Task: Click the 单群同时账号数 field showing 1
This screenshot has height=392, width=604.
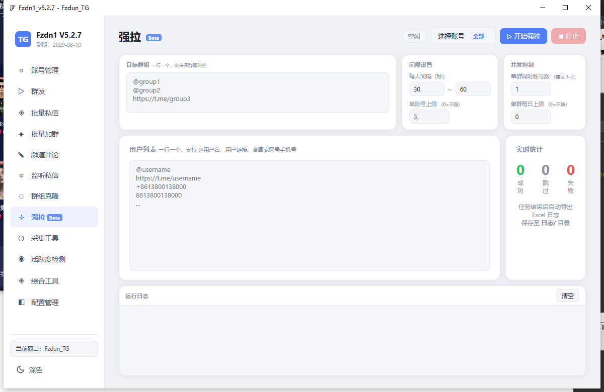Action: (x=531, y=89)
